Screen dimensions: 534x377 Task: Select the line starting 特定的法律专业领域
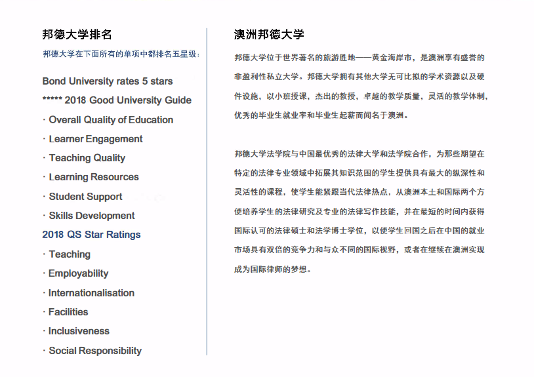point(359,173)
